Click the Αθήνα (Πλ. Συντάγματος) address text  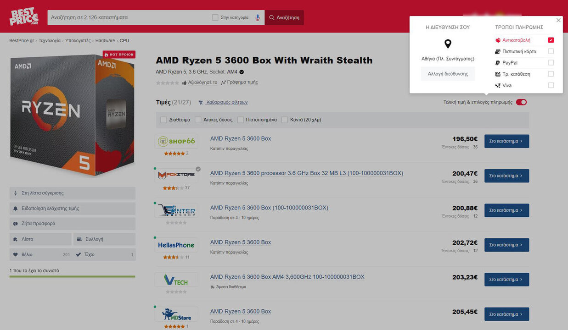448,59
